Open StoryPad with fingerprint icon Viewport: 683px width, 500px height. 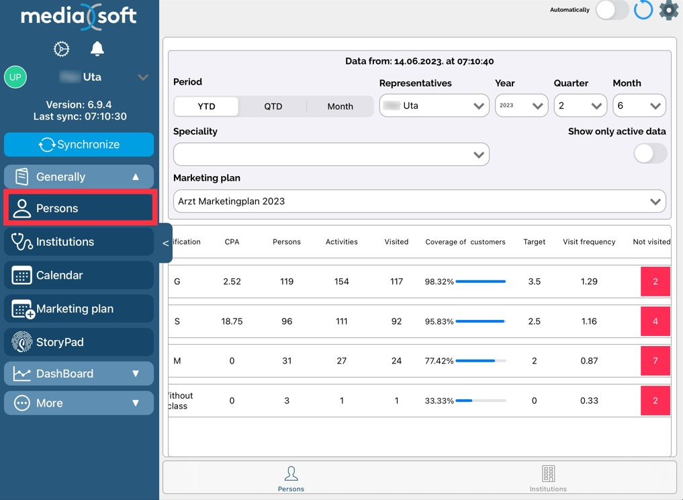pyautogui.click(x=79, y=342)
